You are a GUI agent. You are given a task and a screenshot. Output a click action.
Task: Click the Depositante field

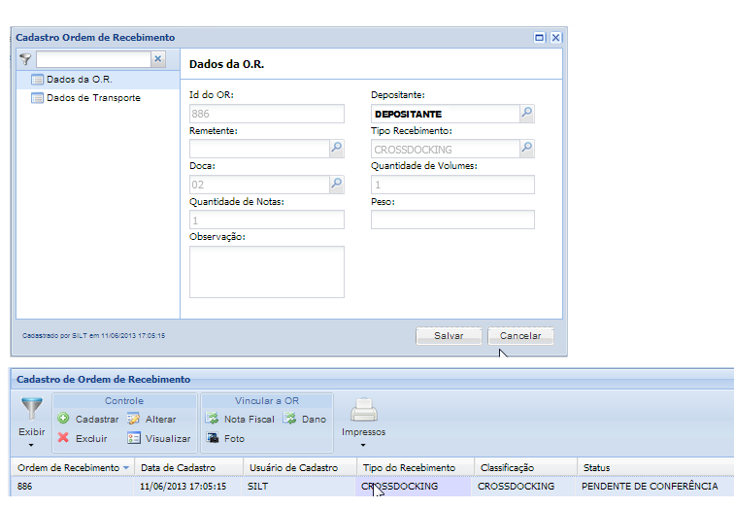coord(446,114)
